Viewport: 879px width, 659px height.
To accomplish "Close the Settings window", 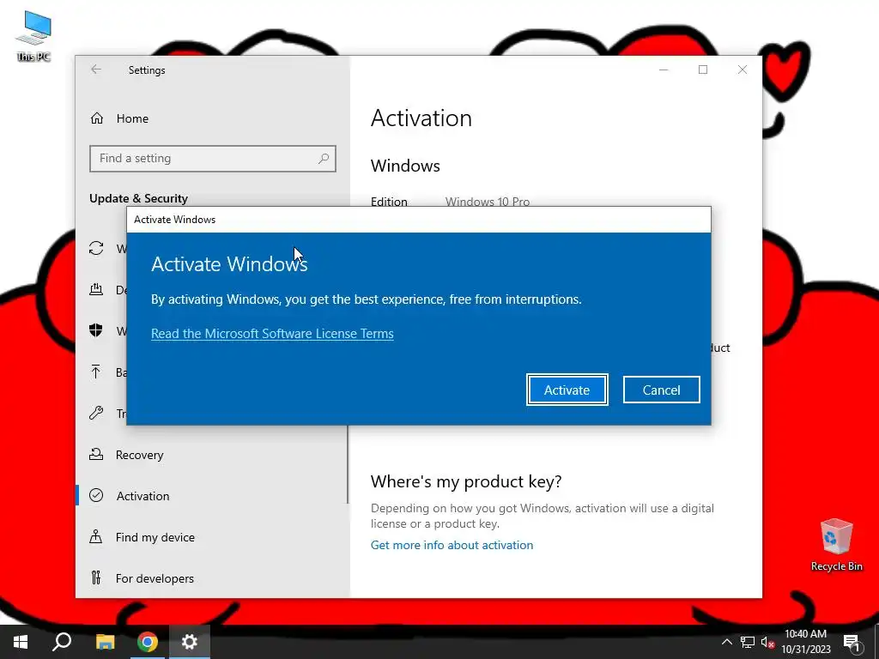I will point(743,70).
